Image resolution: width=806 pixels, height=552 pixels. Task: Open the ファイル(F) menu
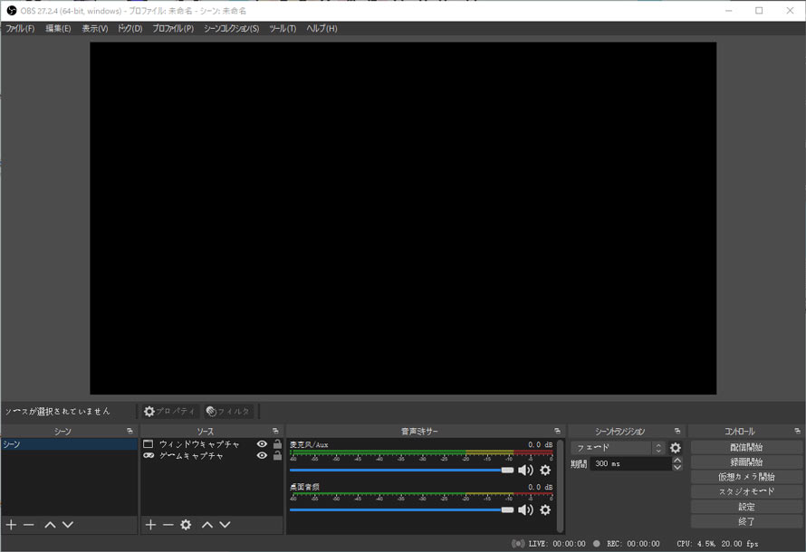coord(20,28)
